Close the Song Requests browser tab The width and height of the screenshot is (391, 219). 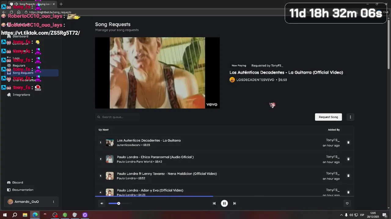(54, 4)
